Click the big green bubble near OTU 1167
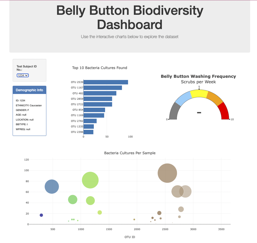 90,181
